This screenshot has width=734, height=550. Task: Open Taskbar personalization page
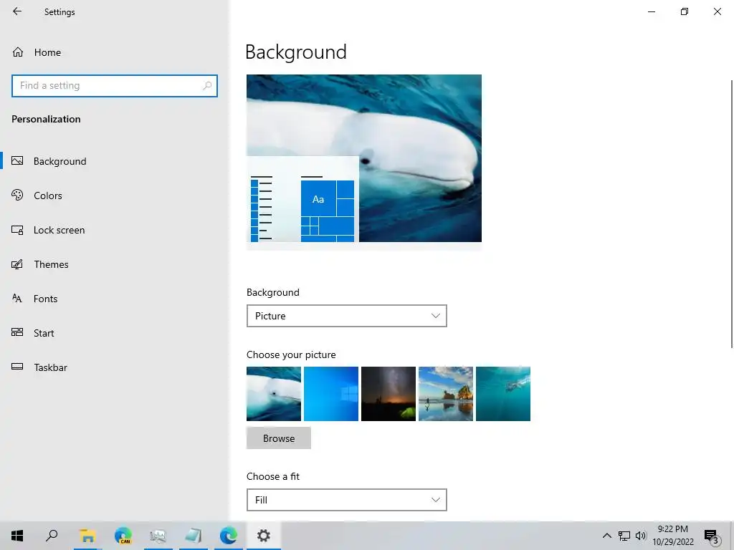click(x=115, y=367)
